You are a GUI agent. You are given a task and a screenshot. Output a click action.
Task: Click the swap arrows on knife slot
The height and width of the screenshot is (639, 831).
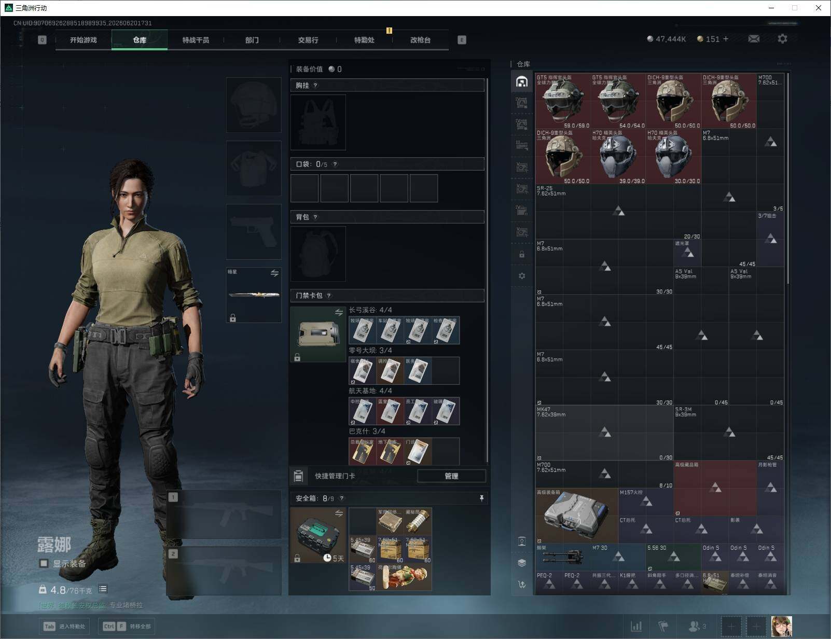click(274, 273)
